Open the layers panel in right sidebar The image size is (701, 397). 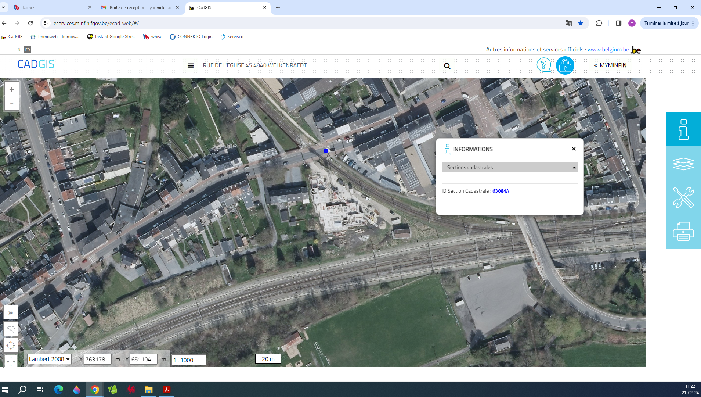[x=683, y=164]
